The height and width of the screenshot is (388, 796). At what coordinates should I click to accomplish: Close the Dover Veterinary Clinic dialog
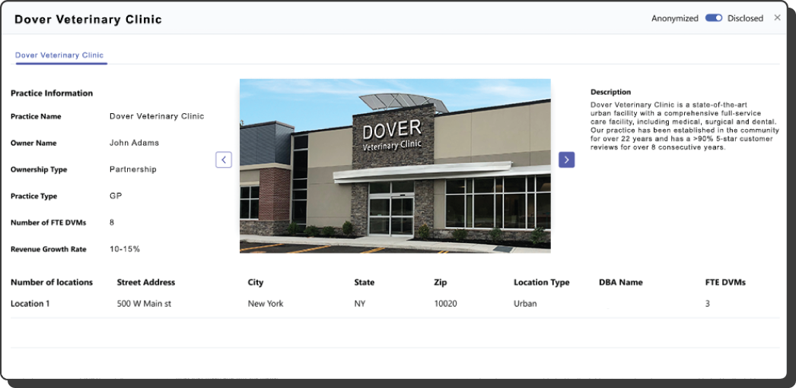click(777, 17)
